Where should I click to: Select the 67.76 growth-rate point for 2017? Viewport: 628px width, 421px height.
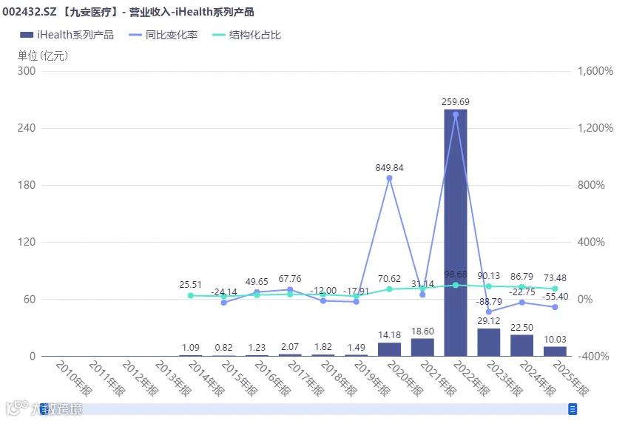pos(290,289)
